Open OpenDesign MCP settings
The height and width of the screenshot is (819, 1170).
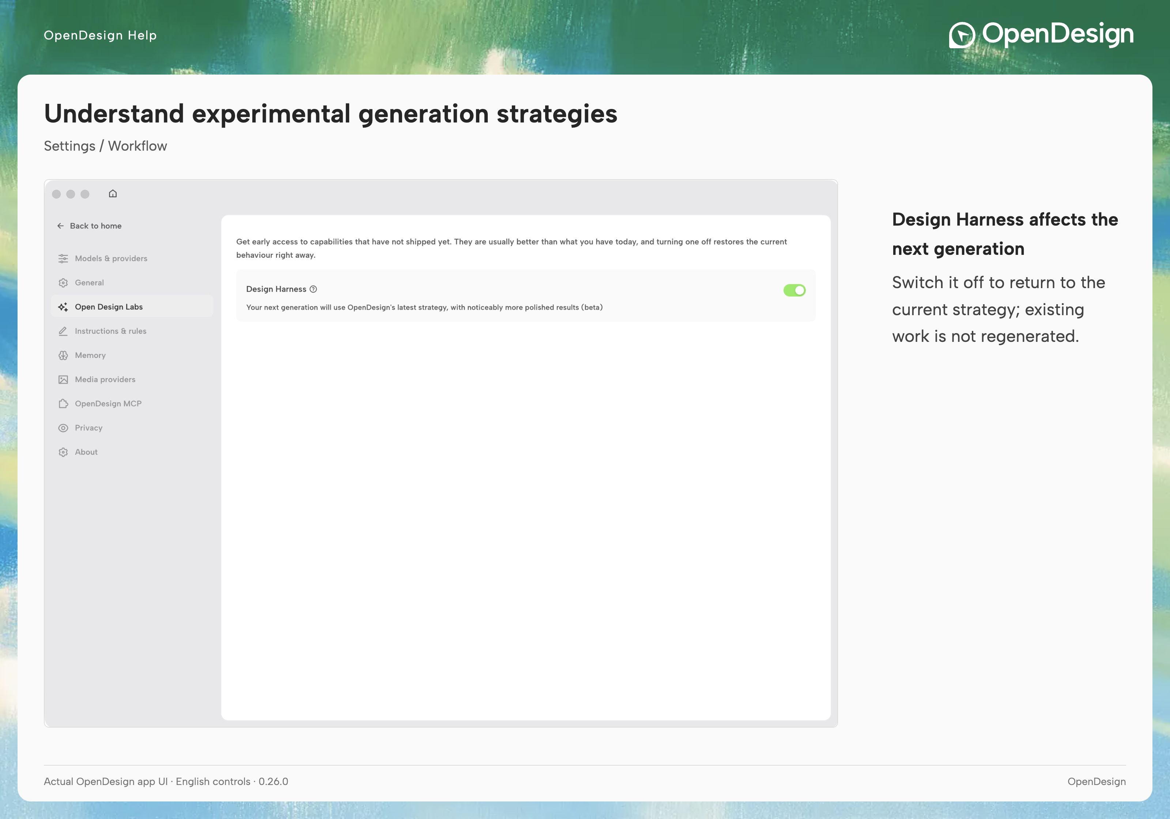tap(132, 404)
